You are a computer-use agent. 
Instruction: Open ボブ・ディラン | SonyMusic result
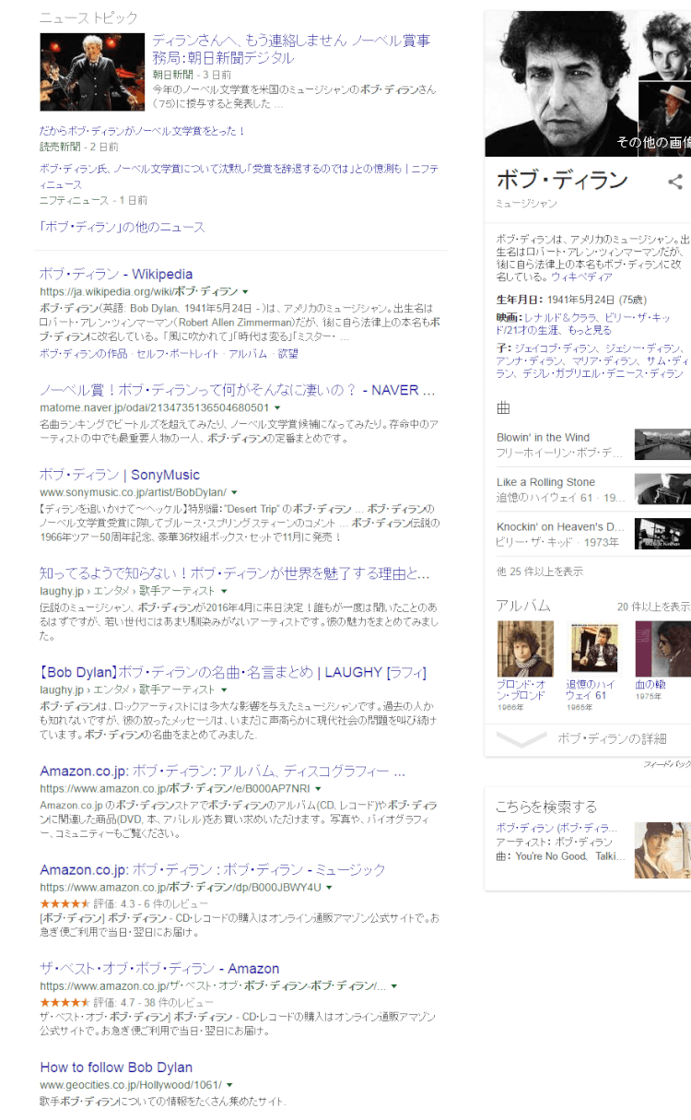point(120,475)
